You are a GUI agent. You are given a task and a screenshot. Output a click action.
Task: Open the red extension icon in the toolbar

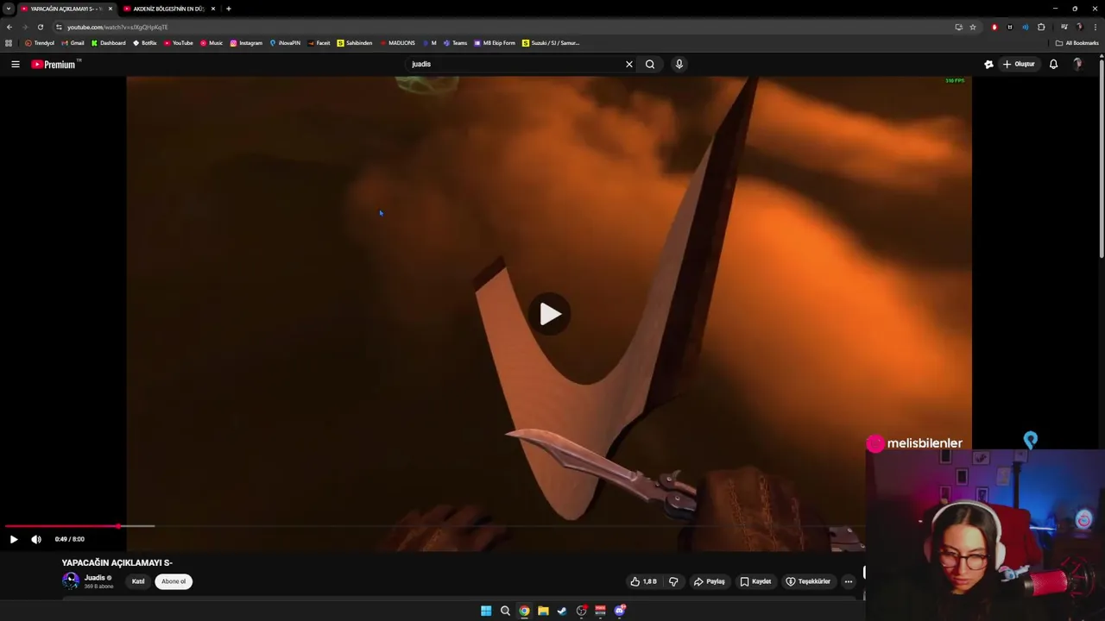(994, 27)
